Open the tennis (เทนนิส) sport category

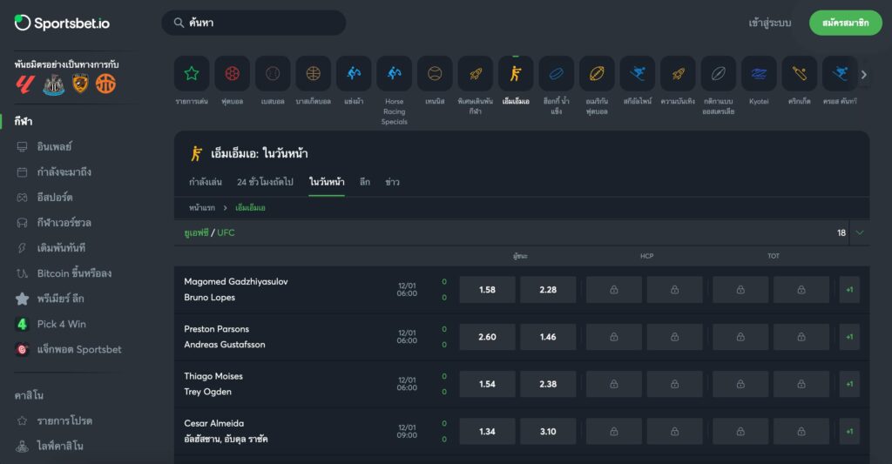pos(435,74)
